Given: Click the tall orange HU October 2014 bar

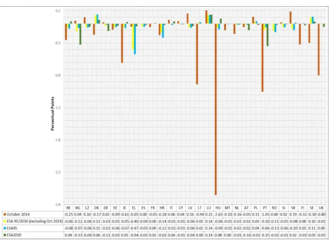Looking at the screenshot, I should (x=216, y=109).
